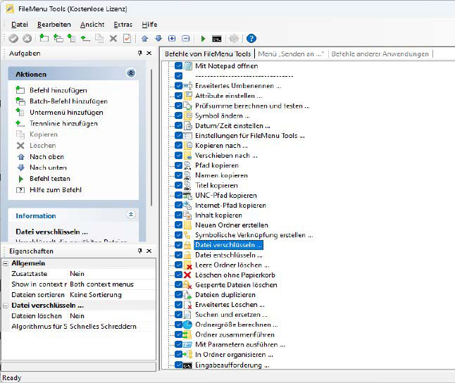The height and width of the screenshot is (383, 455).
Task: Open the Show in context value field
Action: click(112, 284)
